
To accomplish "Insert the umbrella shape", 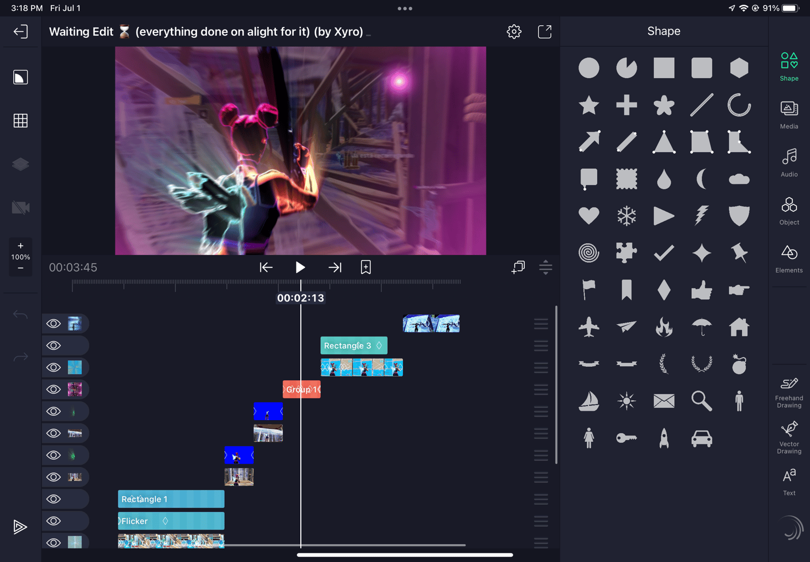I will tap(701, 326).
